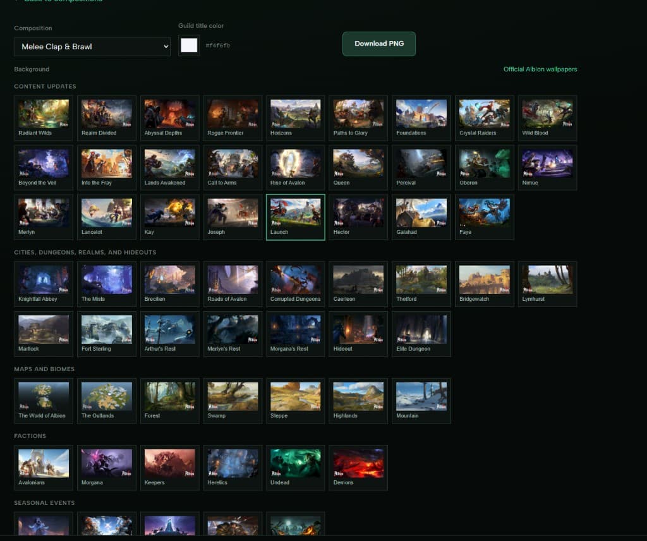Choose the Call to Arms background

coord(233,167)
